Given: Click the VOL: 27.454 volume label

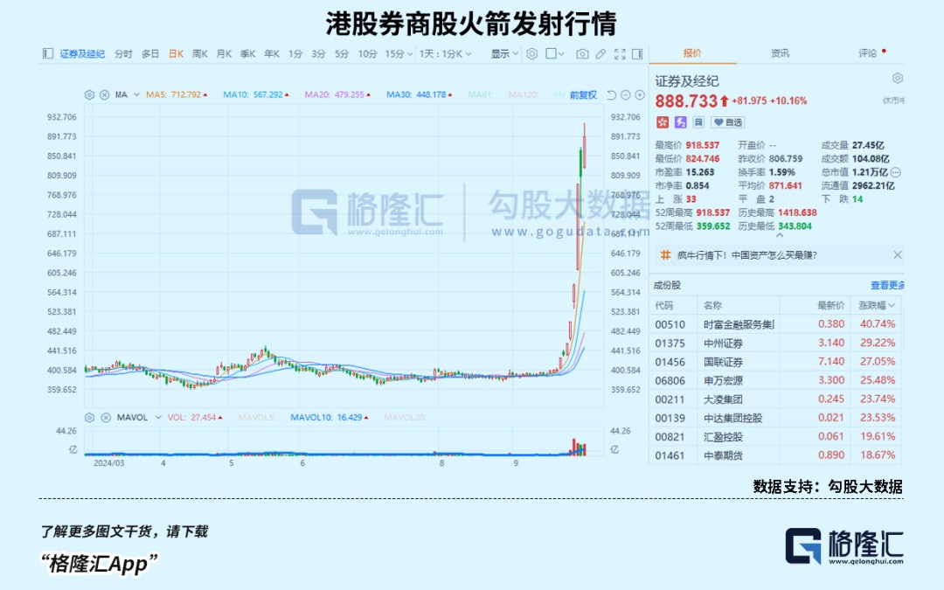Looking at the screenshot, I should (195, 417).
